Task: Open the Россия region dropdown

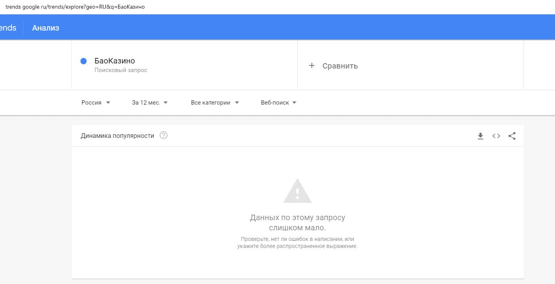Action: coord(96,103)
